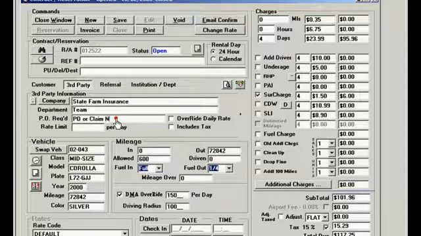421x236 pixels.
Task: Switch to the Customer tab
Action: coord(43,85)
